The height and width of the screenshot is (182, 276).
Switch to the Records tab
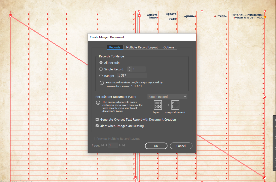(115, 47)
